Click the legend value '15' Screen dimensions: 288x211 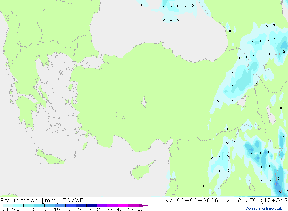(x=67, y=209)
